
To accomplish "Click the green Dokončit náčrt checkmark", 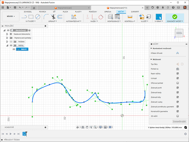I will coord(174,17).
